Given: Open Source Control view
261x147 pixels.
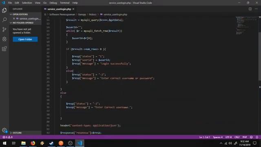Looking at the screenshot, I should [x=4, y=29].
